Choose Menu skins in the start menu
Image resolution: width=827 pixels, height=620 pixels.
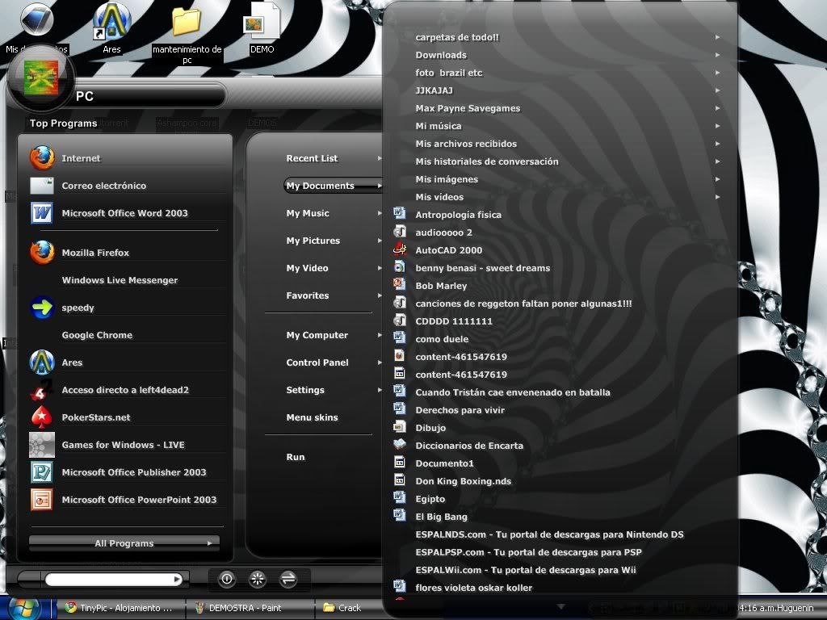click(313, 417)
